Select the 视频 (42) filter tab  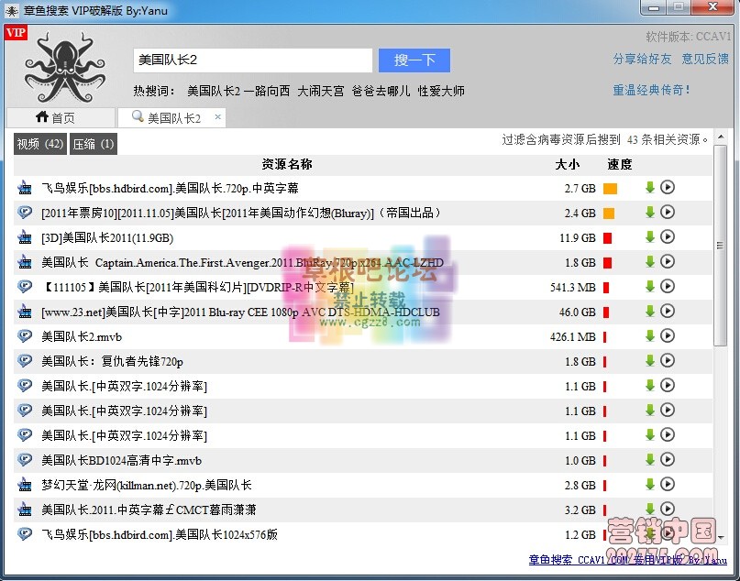coord(39,144)
